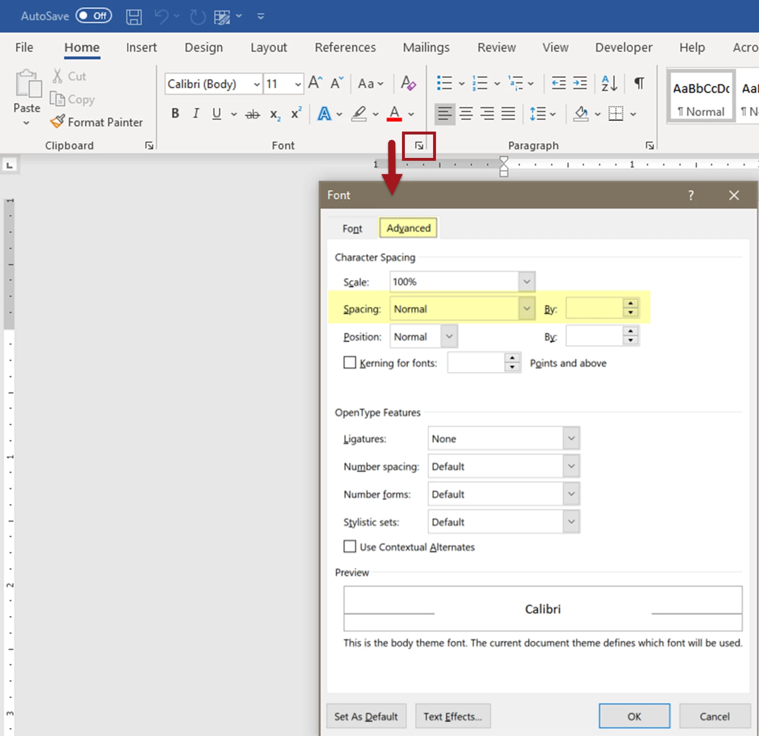759x736 pixels.
Task: Click the Bold formatting button
Action: (x=175, y=113)
